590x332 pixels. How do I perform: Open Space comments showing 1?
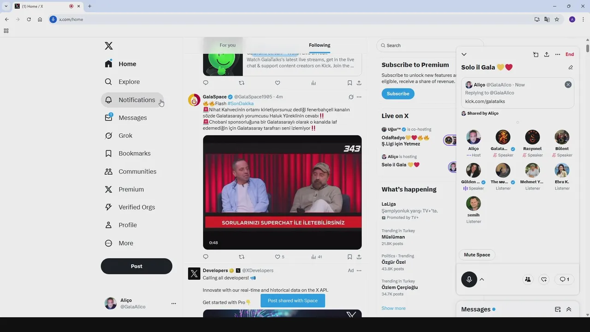[x=564, y=279]
